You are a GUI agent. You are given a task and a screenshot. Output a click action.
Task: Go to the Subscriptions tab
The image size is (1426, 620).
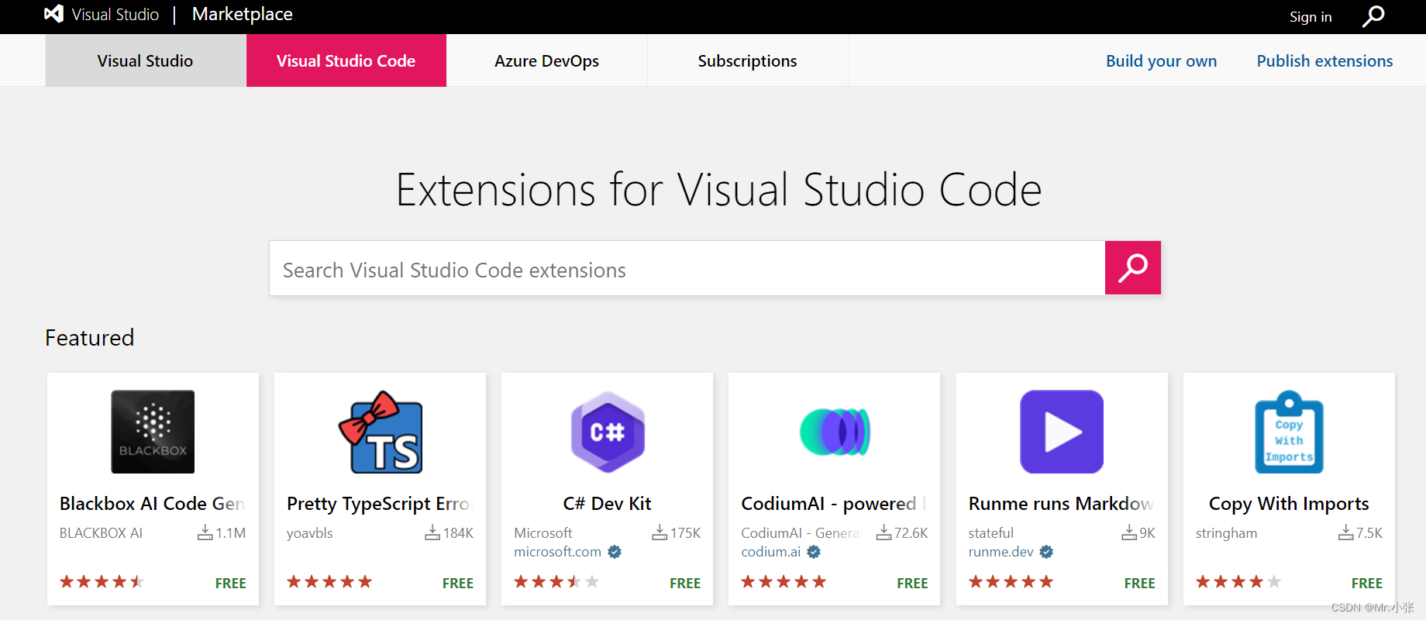click(x=747, y=60)
